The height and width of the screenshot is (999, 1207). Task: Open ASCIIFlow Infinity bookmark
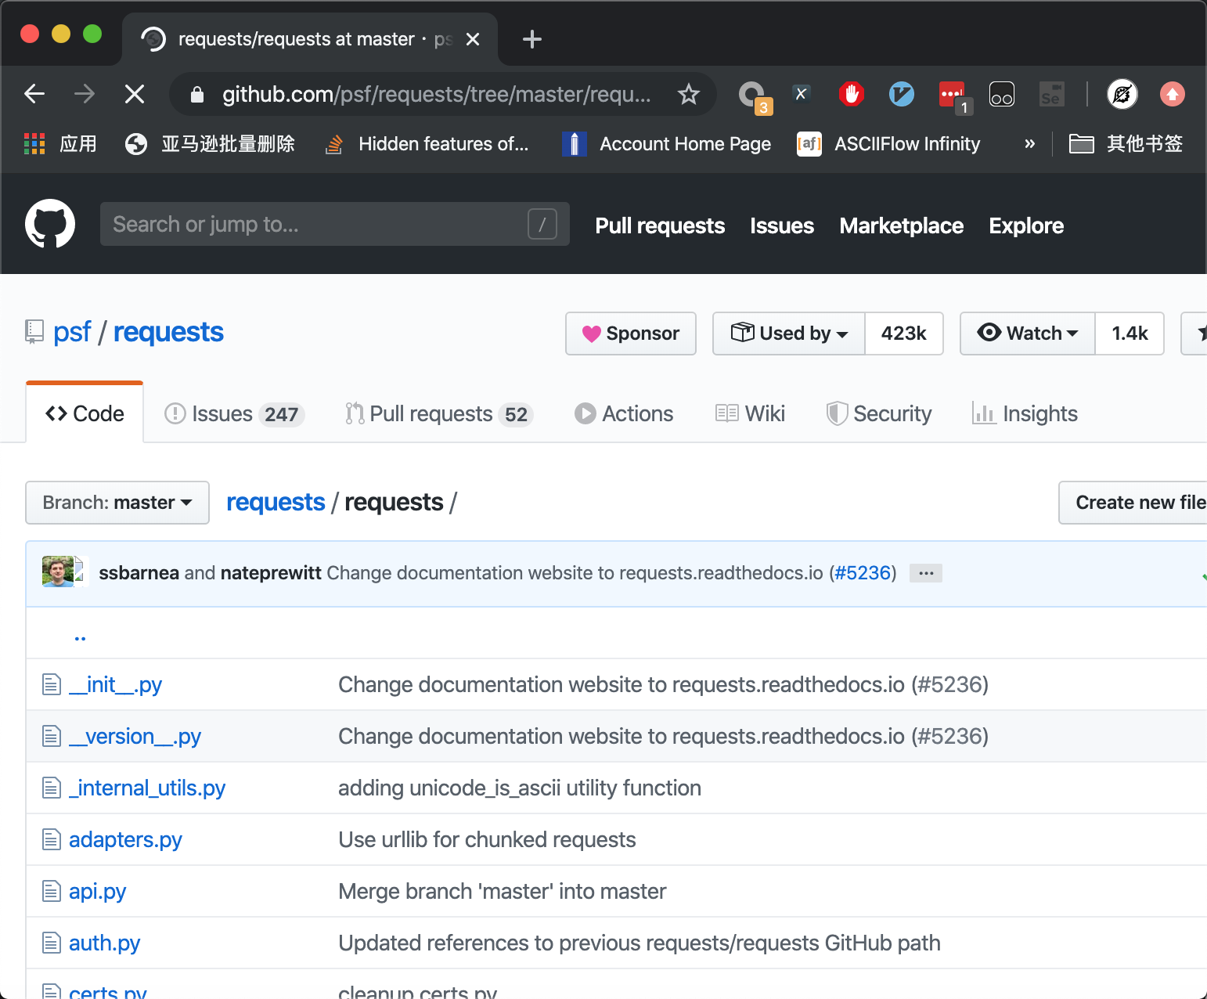point(888,144)
